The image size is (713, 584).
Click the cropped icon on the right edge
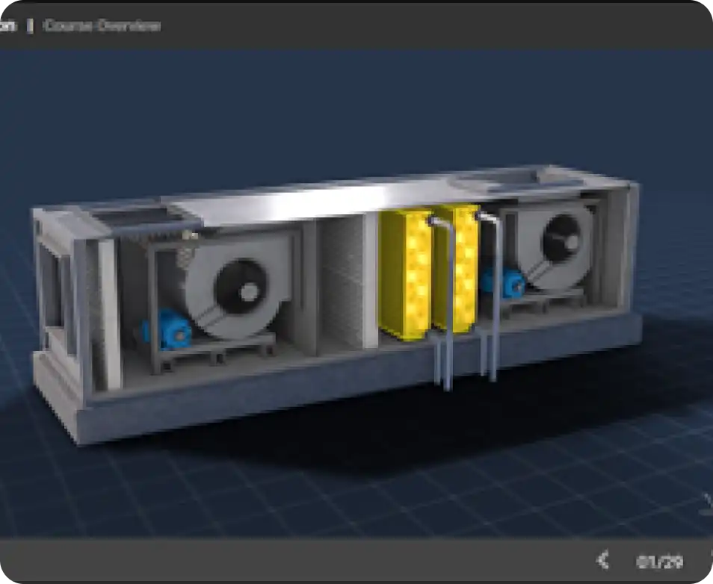coord(708,503)
